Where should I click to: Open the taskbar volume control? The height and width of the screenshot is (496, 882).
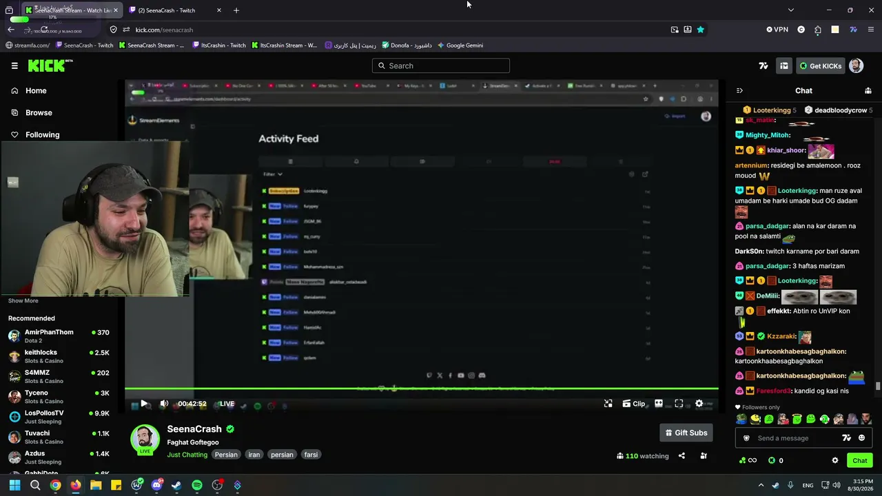(x=837, y=485)
